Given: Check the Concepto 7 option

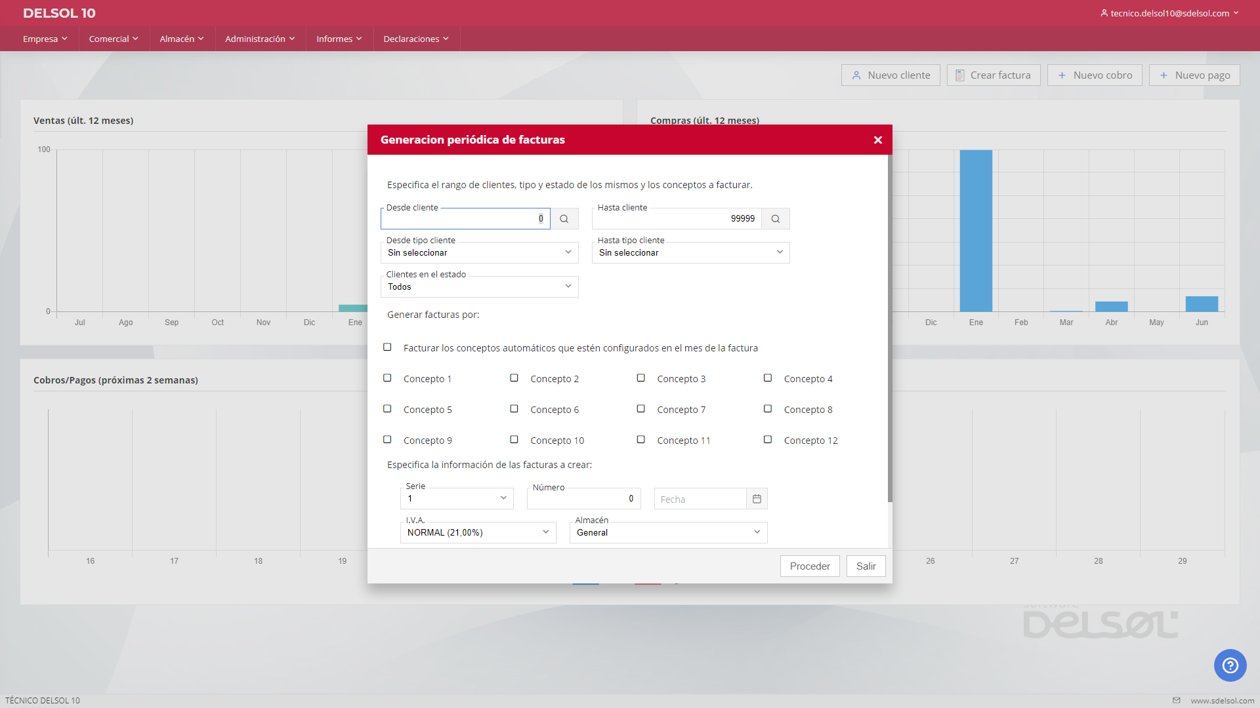Looking at the screenshot, I should [640, 409].
